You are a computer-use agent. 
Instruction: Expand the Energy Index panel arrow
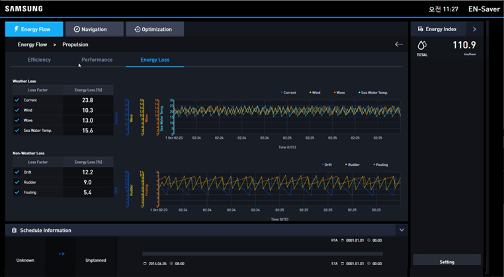click(x=474, y=29)
